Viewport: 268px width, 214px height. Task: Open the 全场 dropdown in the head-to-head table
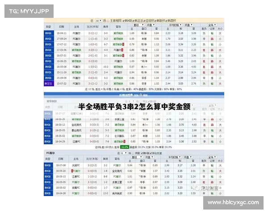(212, 25)
